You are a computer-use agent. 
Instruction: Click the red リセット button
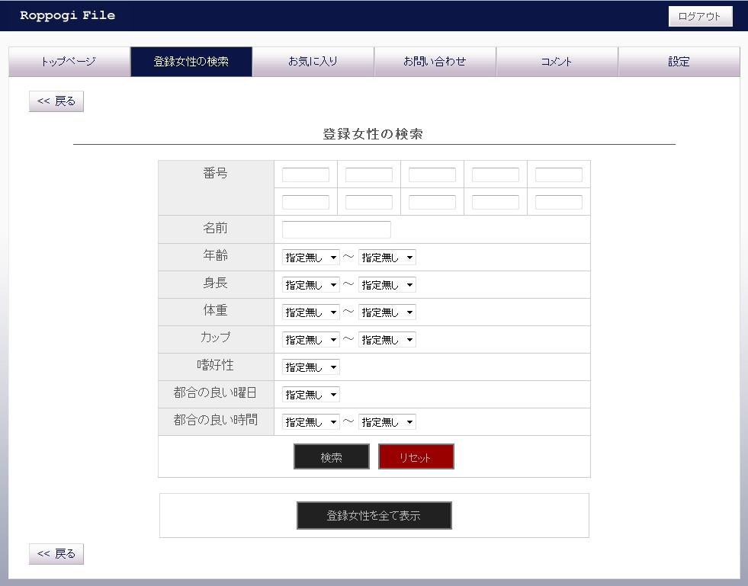(416, 457)
